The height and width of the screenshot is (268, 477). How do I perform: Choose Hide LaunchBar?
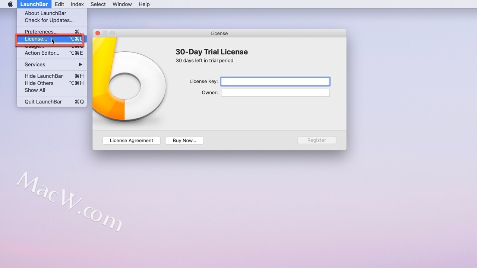(52, 76)
